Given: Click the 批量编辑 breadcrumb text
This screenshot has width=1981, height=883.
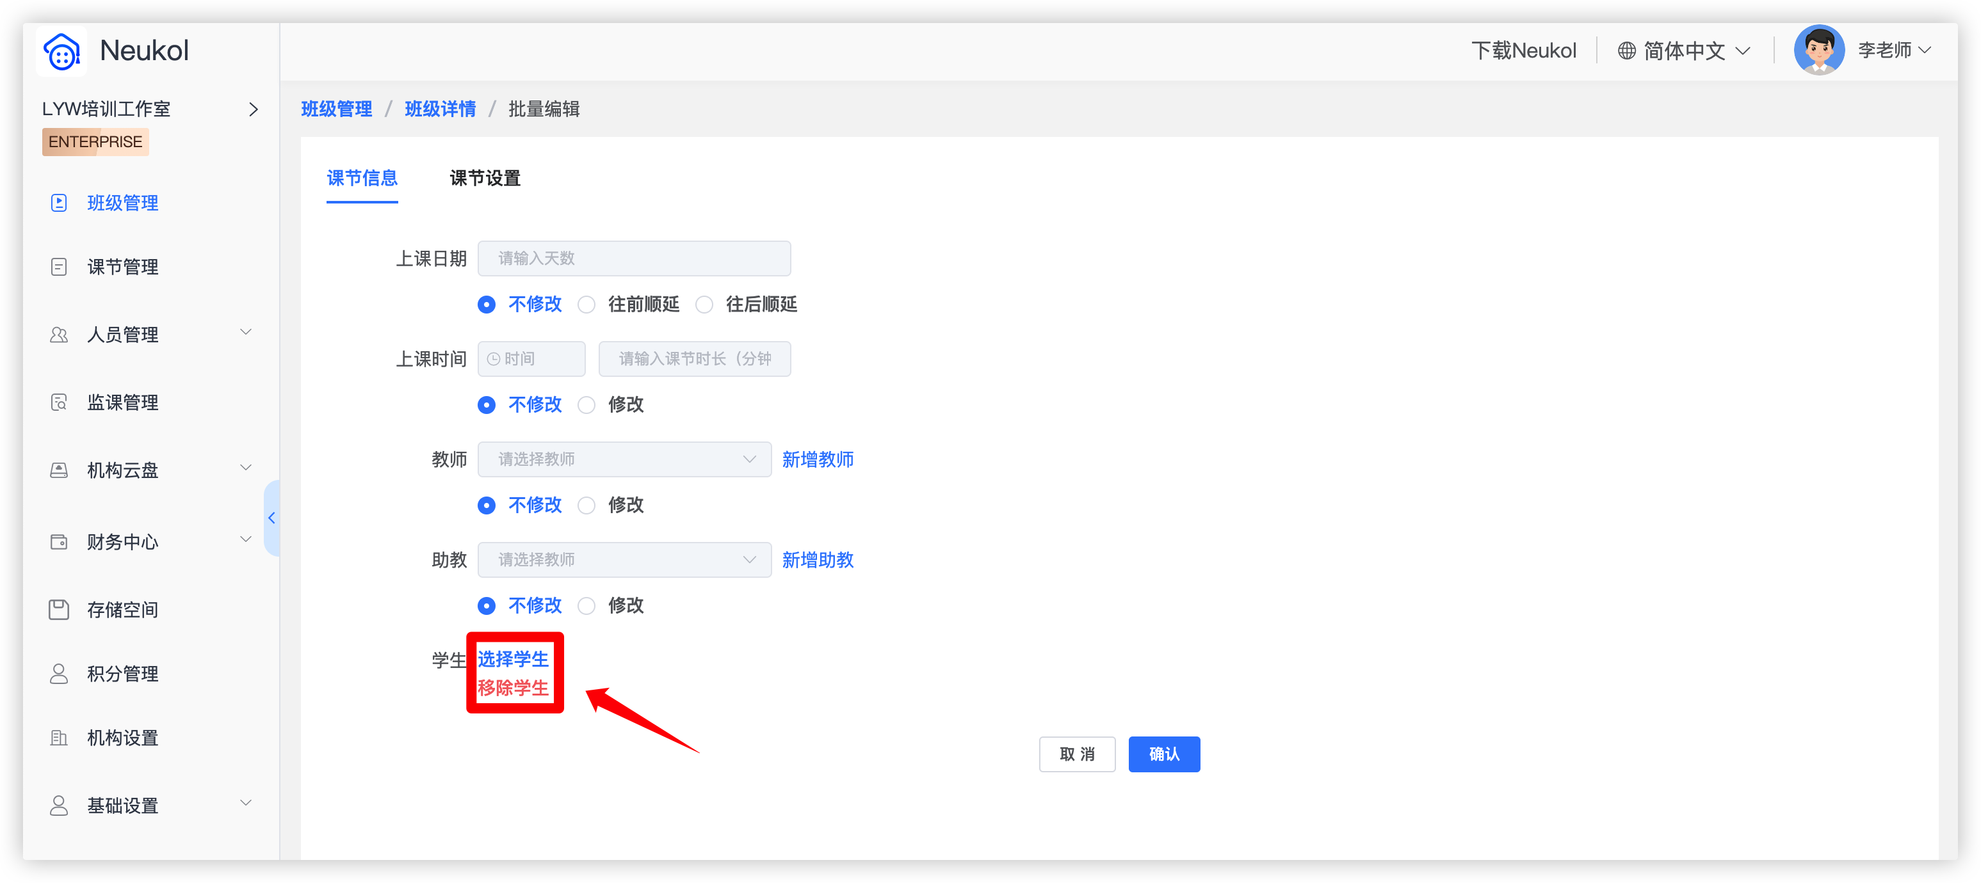Looking at the screenshot, I should 544,109.
